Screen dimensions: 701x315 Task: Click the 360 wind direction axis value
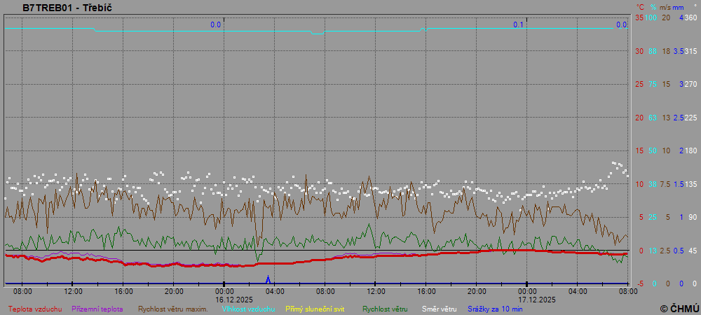[690, 17]
